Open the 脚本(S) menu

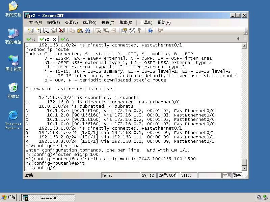[126, 23]
